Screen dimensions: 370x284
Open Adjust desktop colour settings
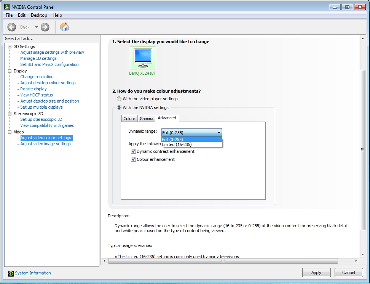(x=48, y=83)
